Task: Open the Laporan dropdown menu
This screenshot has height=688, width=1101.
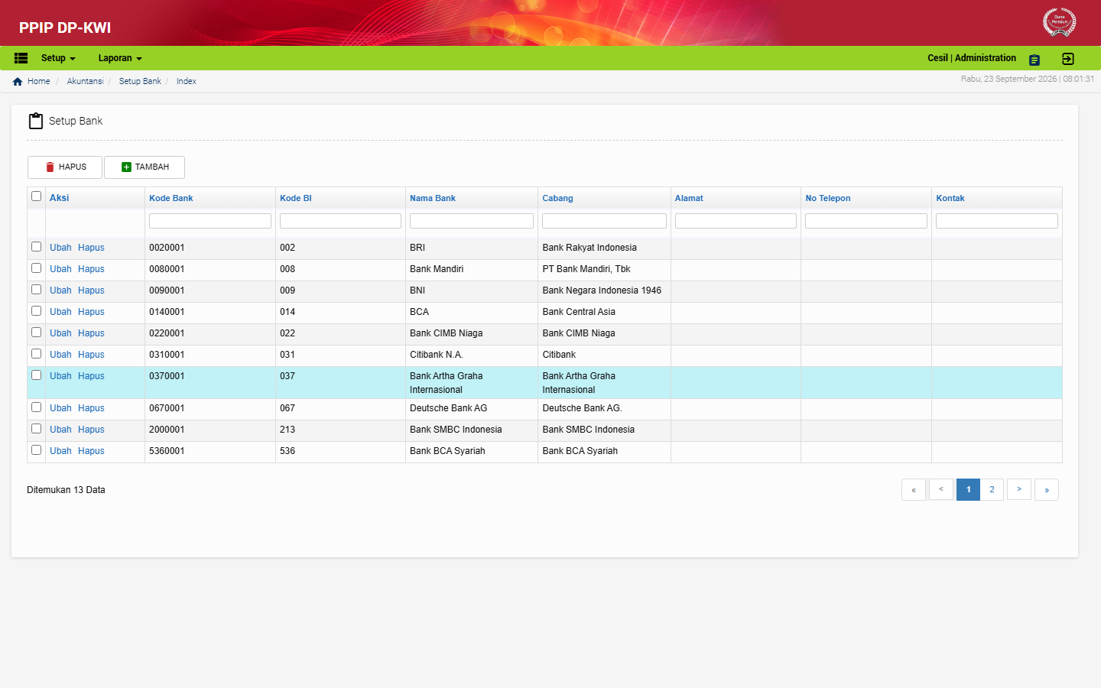Action: (x=120, y=58)
